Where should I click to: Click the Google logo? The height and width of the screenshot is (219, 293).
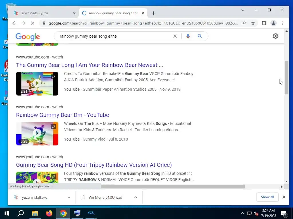click(x=28, y=37)
